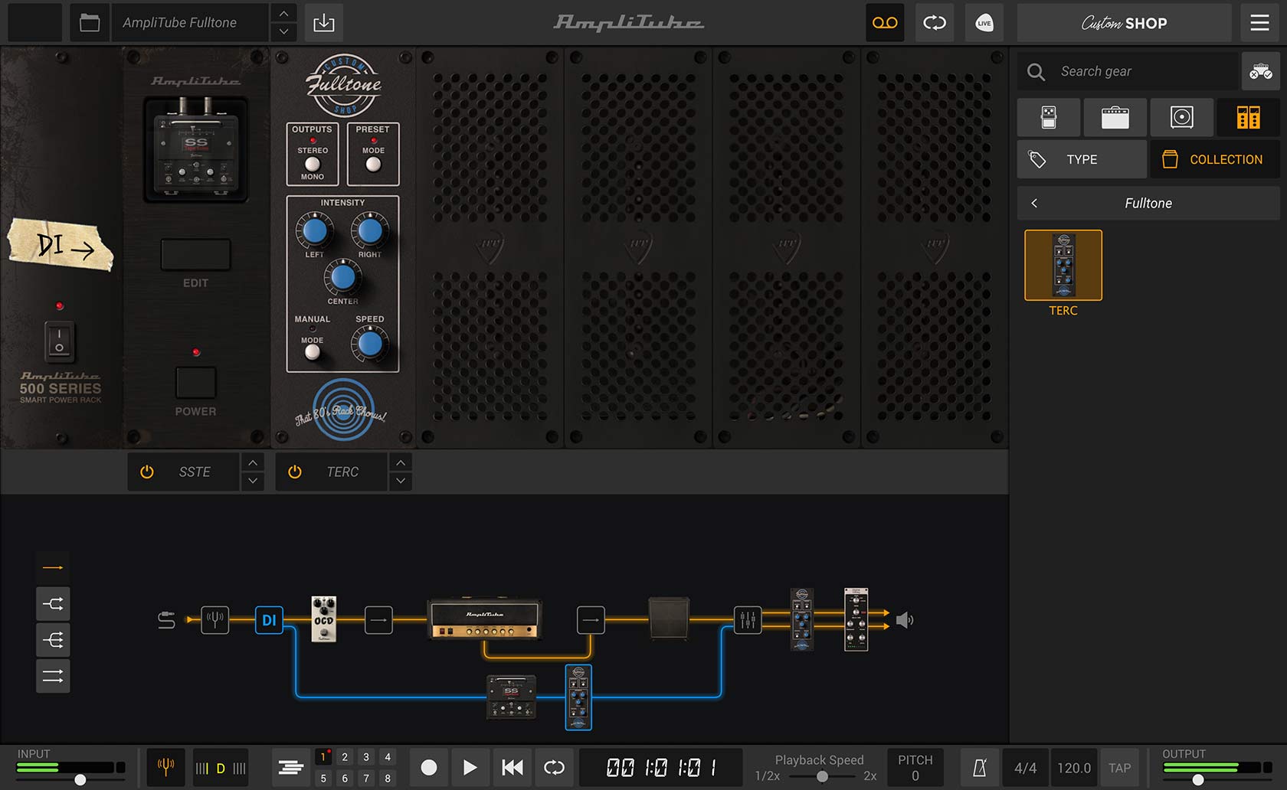Select previous preset with up arrow
This screenshot has width=1287, height=790.
[x=283, y=14]
